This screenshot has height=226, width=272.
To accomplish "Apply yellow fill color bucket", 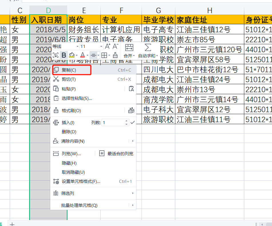I will tap(72, 55).
